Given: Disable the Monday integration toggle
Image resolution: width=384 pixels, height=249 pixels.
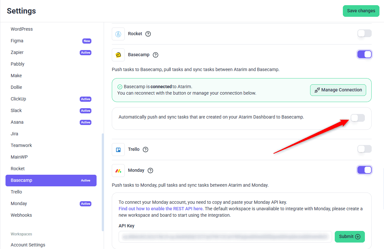Looking at the screenshot, I should [x=365, y=170].
